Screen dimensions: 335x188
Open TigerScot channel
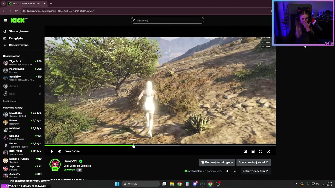pyautogui.click(x=22, y=63)
